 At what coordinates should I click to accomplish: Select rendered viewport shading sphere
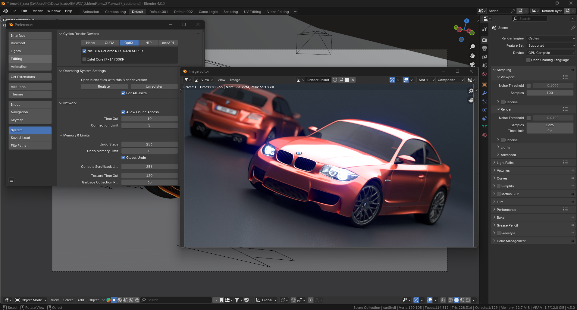point(468,300)
